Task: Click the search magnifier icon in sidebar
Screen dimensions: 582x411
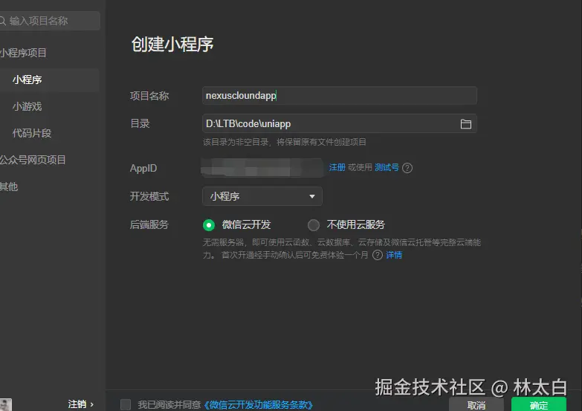Action: (3, 21)
